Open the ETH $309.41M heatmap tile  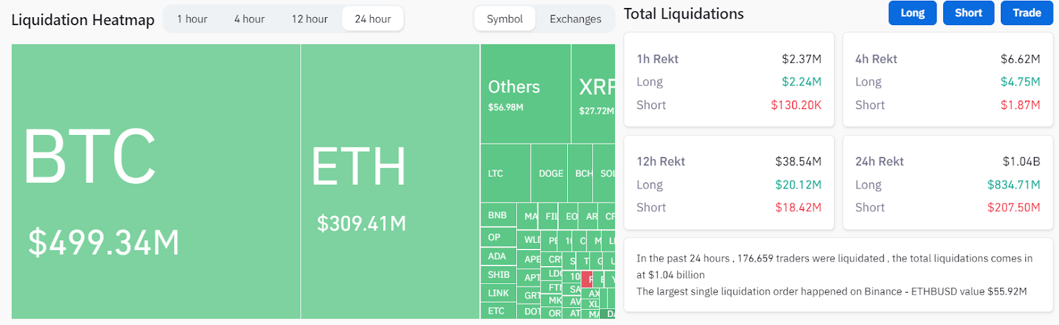(x=391, y=181)
